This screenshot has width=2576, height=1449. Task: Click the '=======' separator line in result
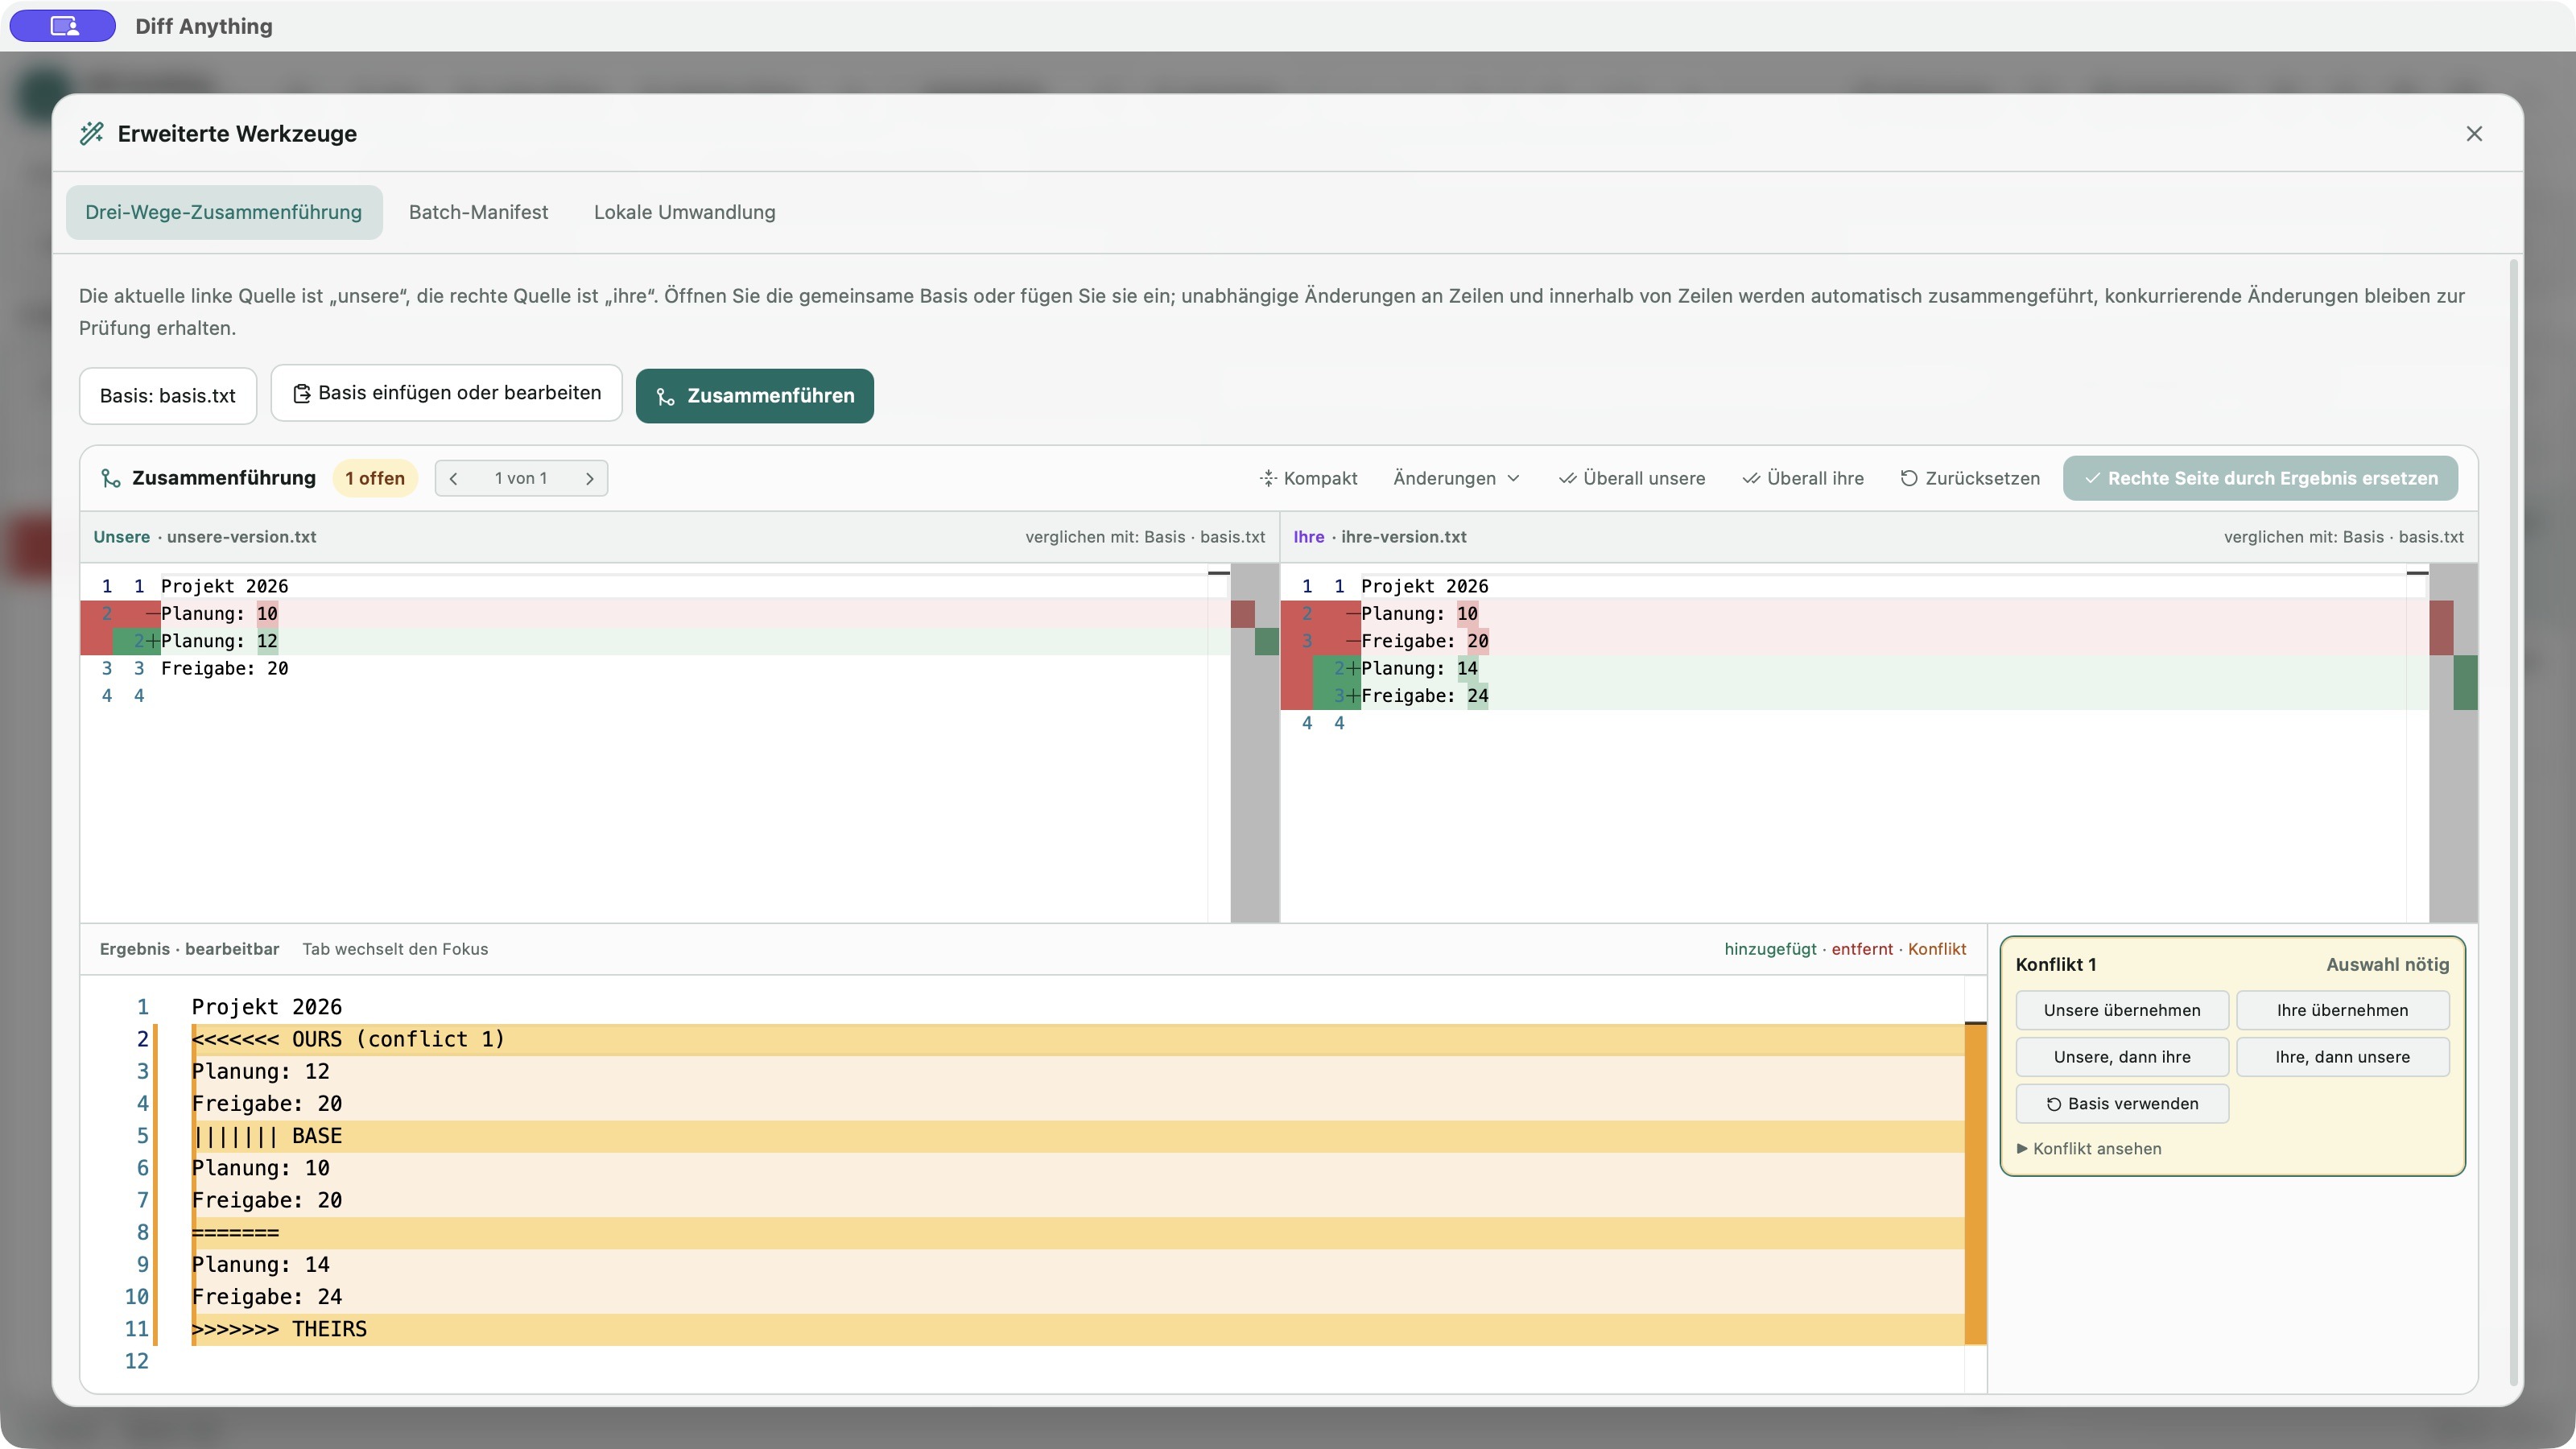pos(1078,1233)
